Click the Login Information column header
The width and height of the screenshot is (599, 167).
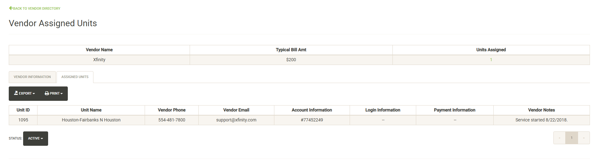(383, 110)
